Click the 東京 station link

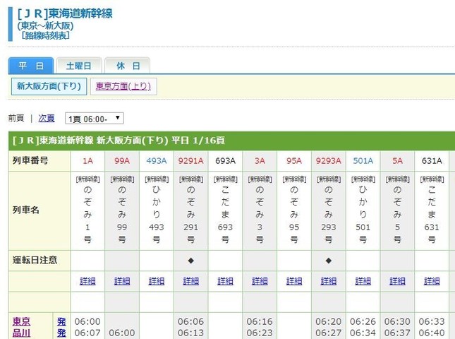click(22, 321)
